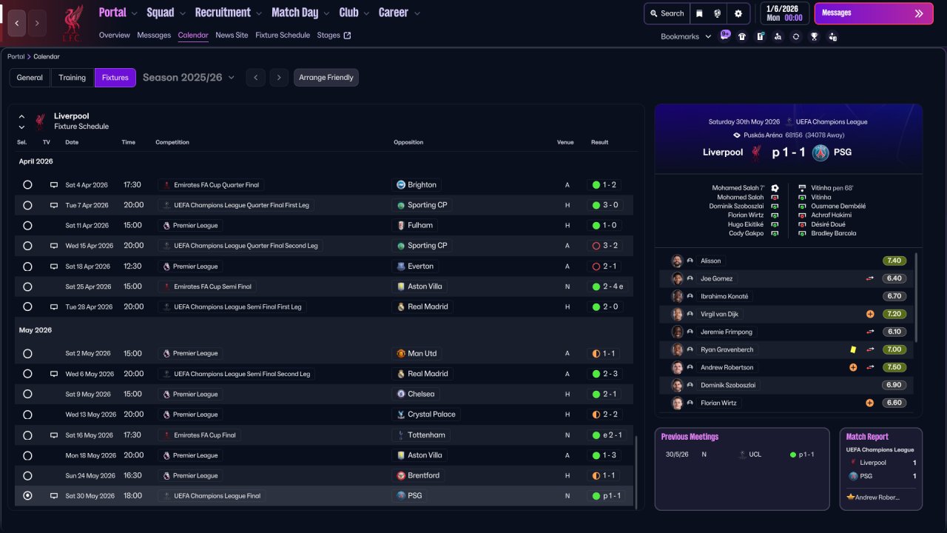Screen dimensions: 947x533
Task: Click the date and time display 1/6/2026
Action: coord(783,13)
